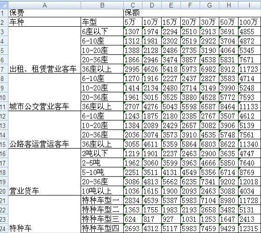Click cell 特种车型四

(102, 228)
